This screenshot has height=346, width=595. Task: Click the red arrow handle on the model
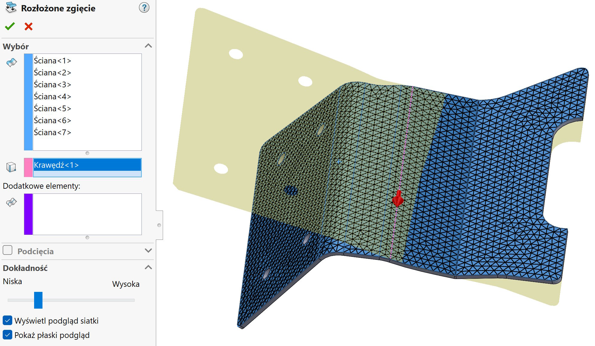tap(398, 199)
